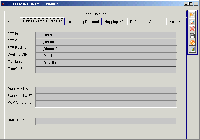Click the exit door icon
200x140 pixels.
pos(192,49)
